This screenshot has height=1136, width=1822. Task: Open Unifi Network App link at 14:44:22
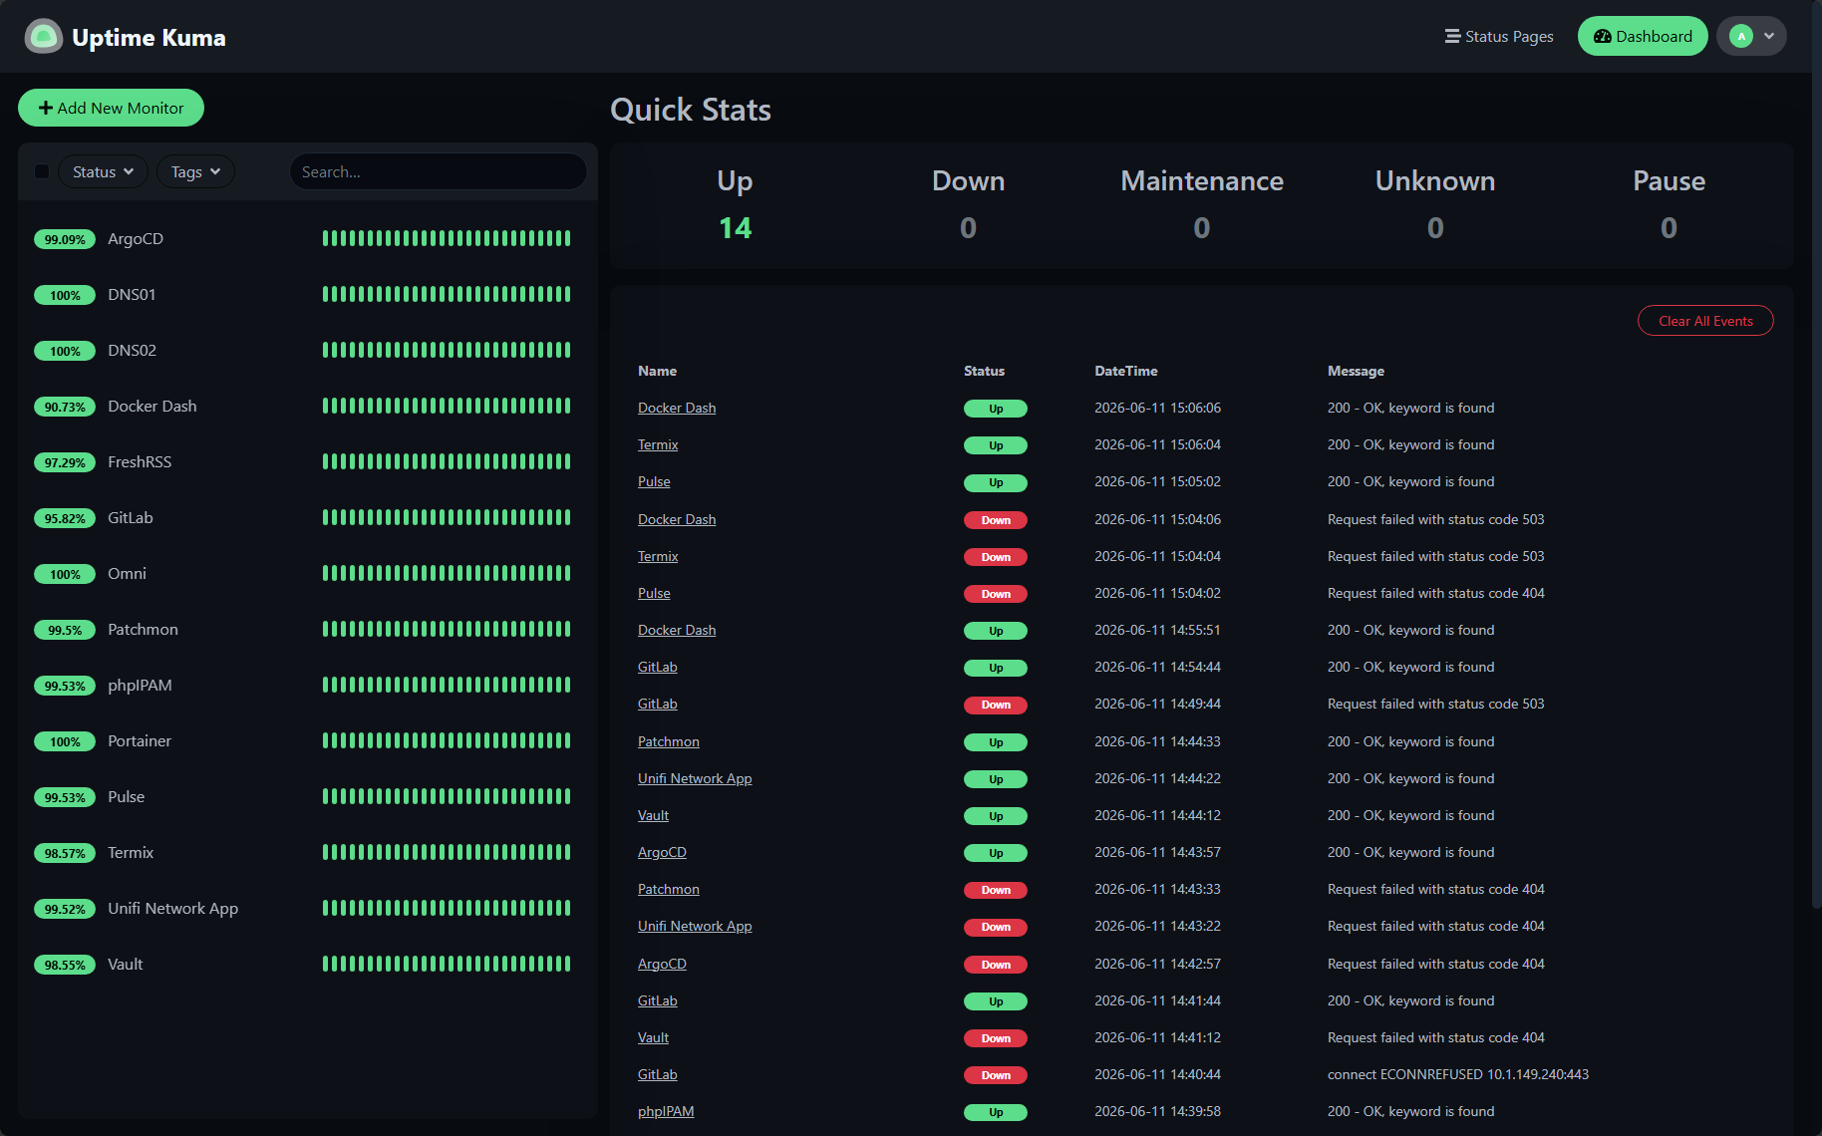pyautogui.click(x=695, y=778)
